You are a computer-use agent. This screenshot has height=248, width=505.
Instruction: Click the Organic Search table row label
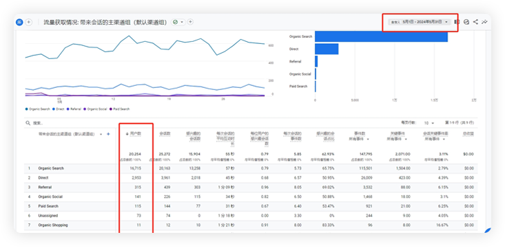51,168
